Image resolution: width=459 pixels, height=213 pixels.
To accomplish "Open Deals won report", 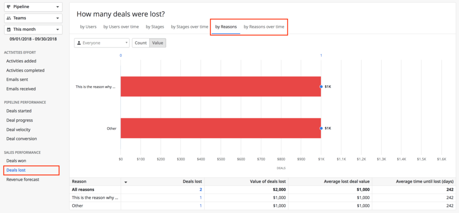I will point(16,161).
